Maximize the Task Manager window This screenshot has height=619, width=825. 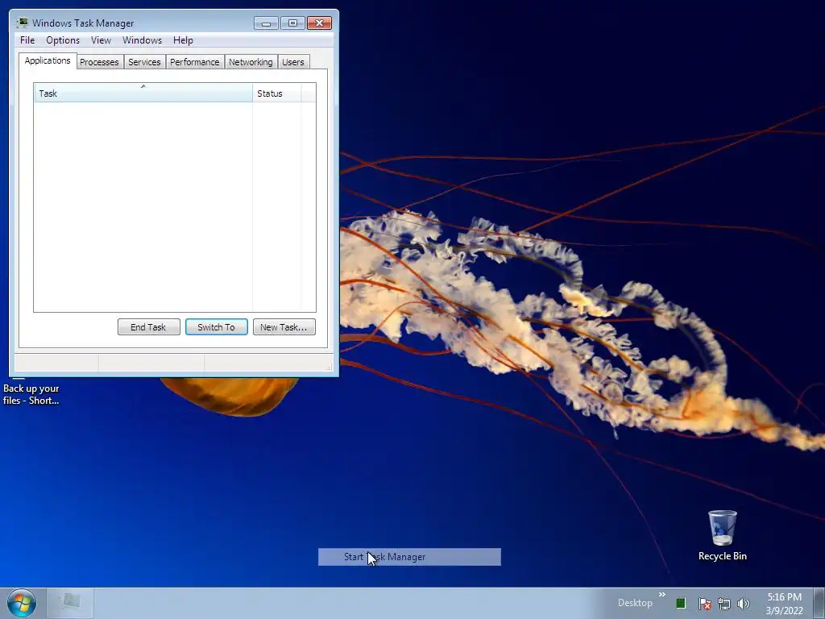[292, 23]
